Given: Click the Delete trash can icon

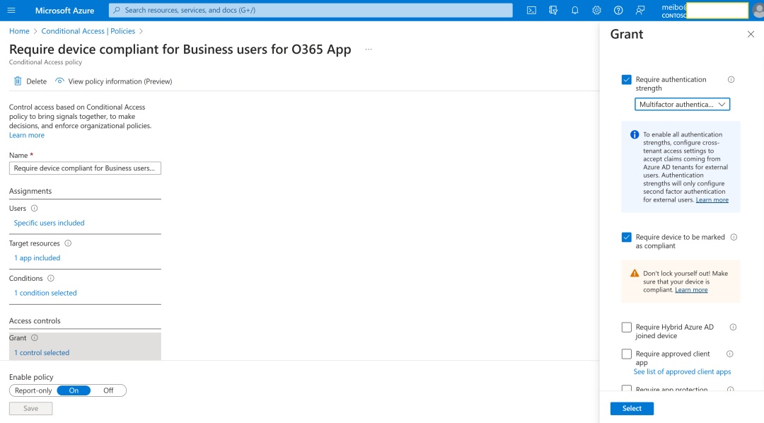Looking at the screenshot, I should point(18,81).
